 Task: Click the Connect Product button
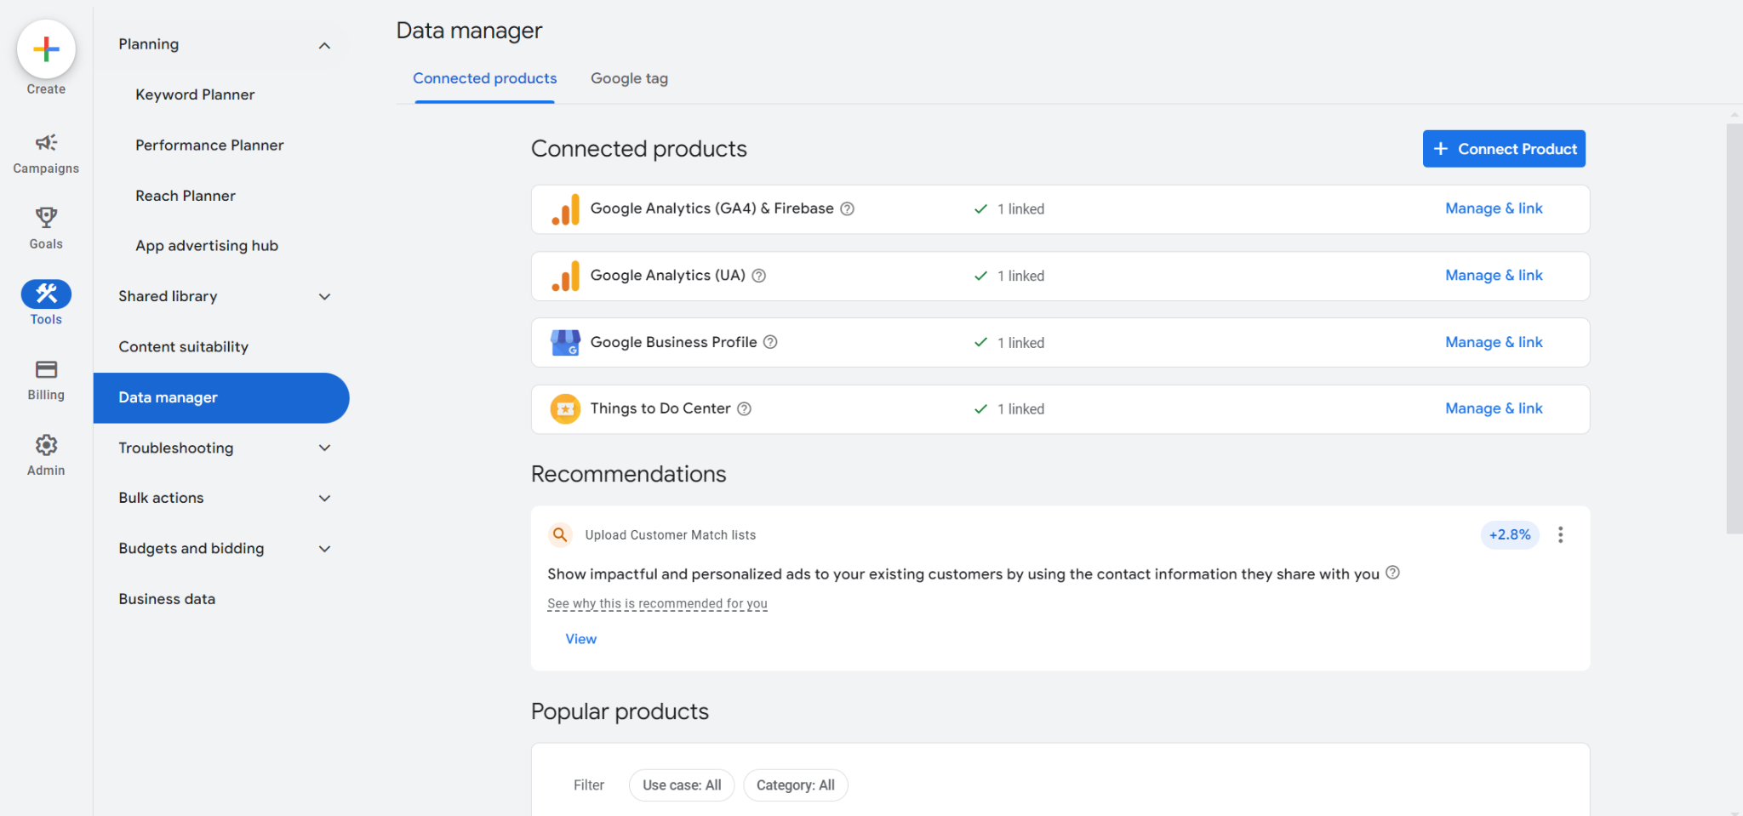coord(1503,149)
